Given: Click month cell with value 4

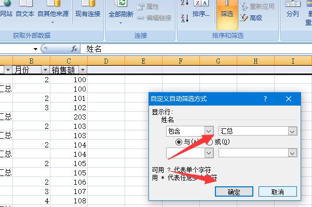Looking at the screenshot, I should (x=31, y=201).
